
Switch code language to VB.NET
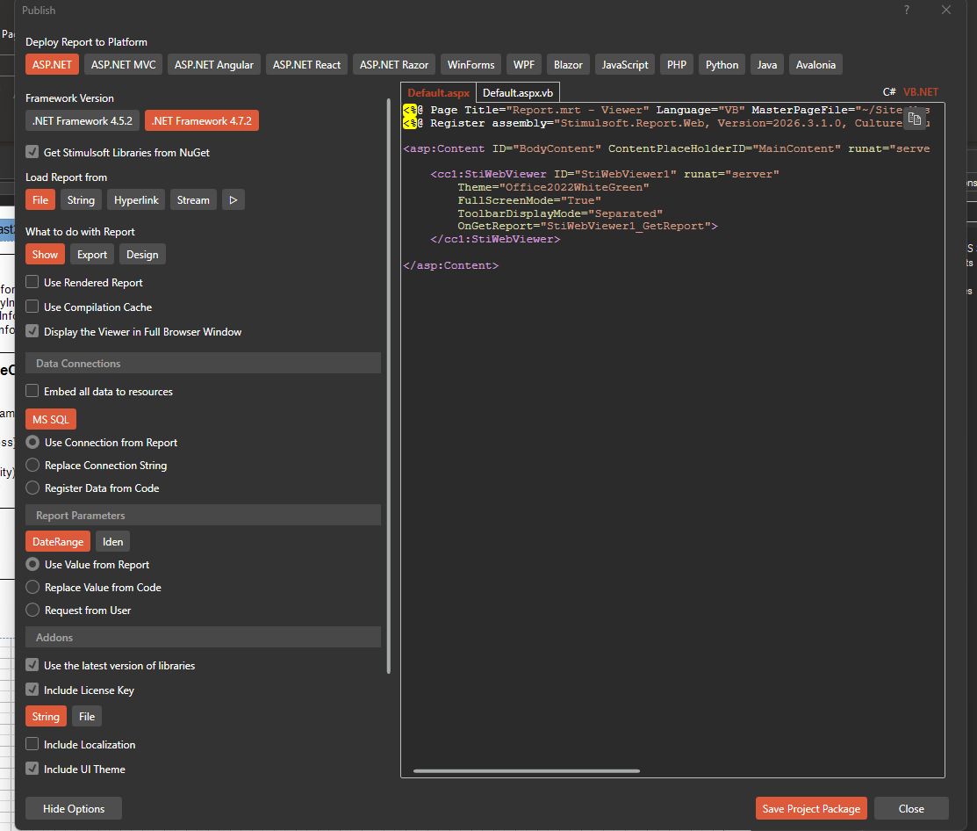pyautogui.click(x=920, y=92)
